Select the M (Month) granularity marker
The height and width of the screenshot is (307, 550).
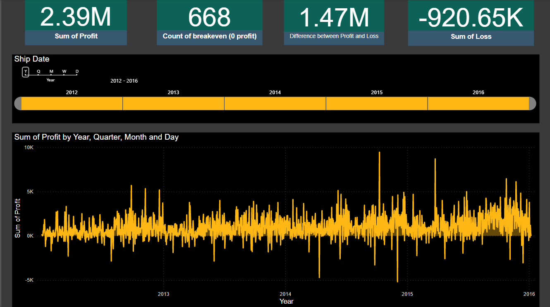pyautogui.click(x=51, y=71)
